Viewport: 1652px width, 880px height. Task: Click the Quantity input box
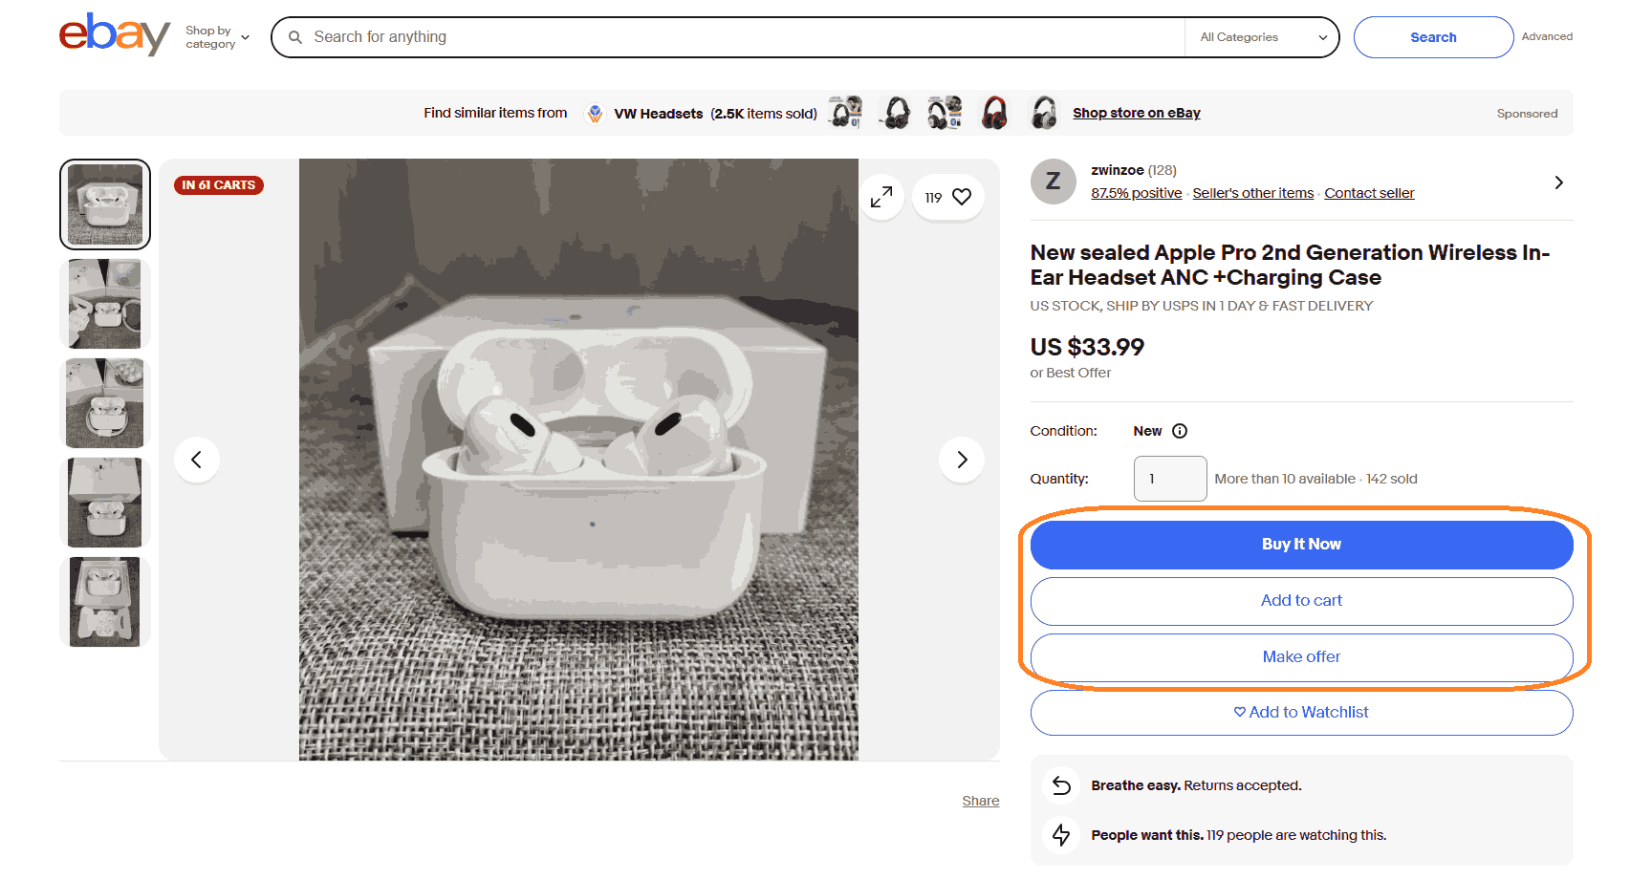point(1170,479)
